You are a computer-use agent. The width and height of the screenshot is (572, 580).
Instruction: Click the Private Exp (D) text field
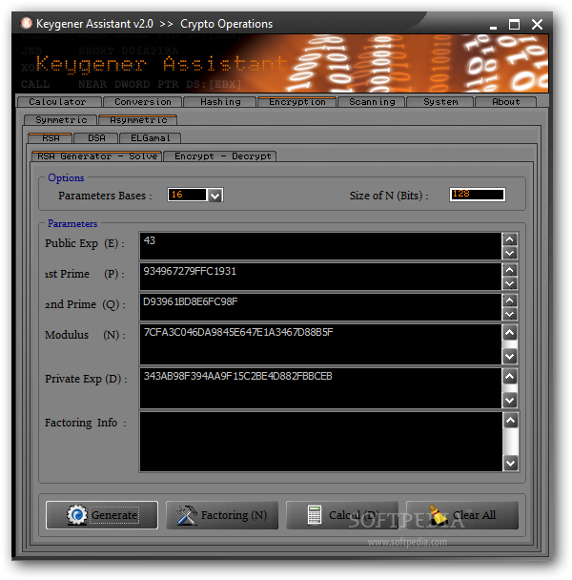point(320,388)
